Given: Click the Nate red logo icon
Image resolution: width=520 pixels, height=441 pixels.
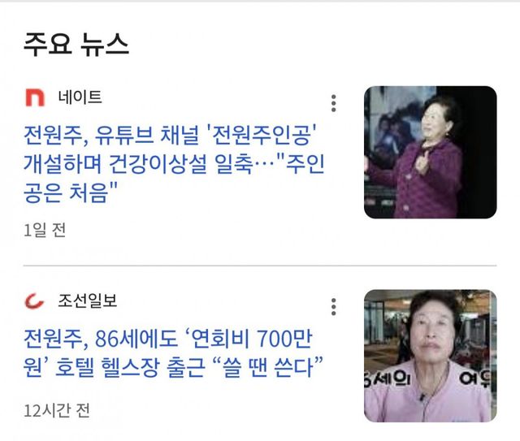Looking at the screenshot, I should click(35, 97).
